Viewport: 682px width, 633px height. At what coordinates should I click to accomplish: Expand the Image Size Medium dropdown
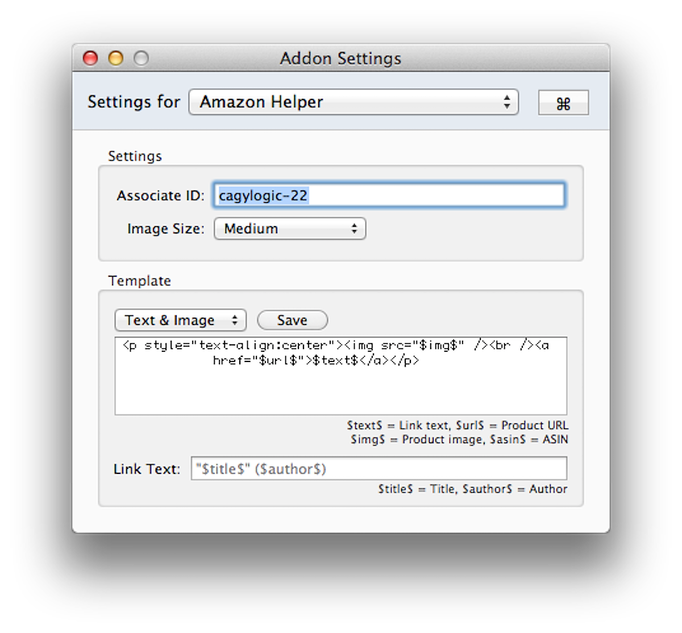289,228
